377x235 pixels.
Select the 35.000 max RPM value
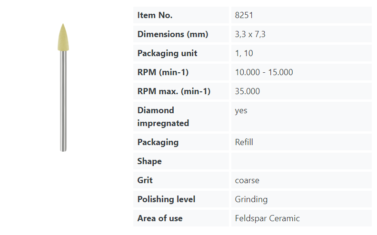pyautogui.click(x=248, y=91)
